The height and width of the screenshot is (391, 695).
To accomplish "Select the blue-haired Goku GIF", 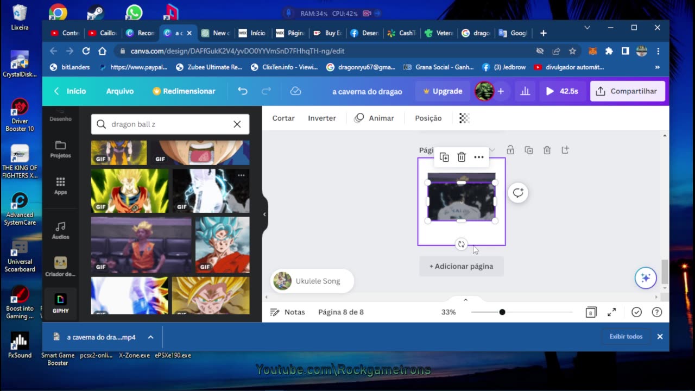I will (x=223, y=245).
